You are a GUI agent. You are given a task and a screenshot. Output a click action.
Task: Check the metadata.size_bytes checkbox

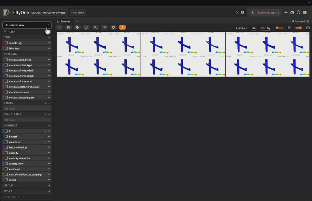pos(6,60)
